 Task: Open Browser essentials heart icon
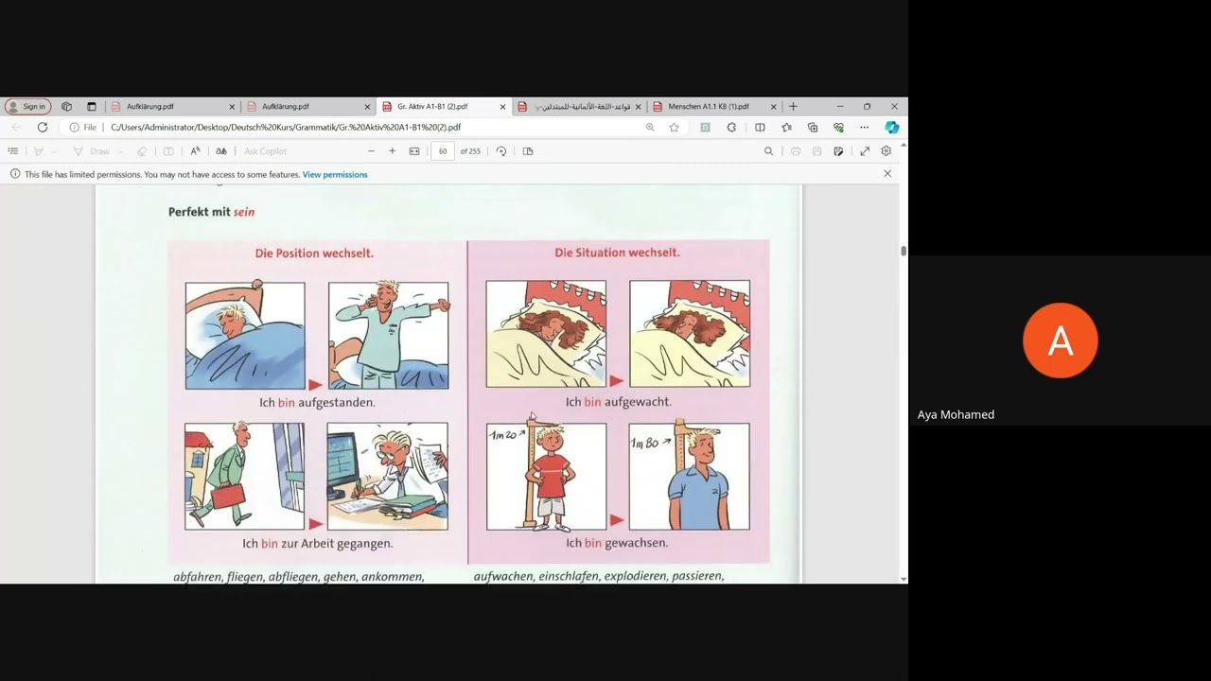tap(838, 127)
